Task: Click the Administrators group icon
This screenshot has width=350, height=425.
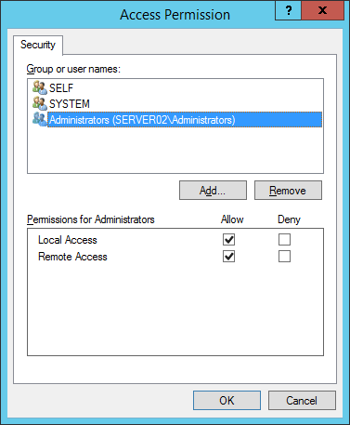Action: coord(40,119)
